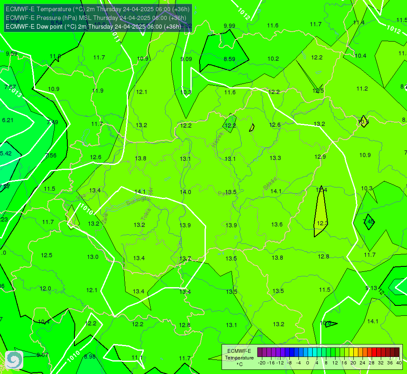This screenshot has height=374, width=407.
Task: Click the 12.9 temperature value
Action: click(x=320, y=157)
